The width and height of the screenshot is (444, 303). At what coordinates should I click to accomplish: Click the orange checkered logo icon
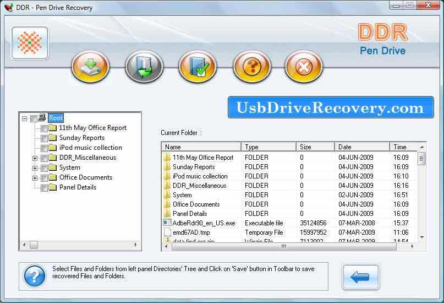[30, 43]
